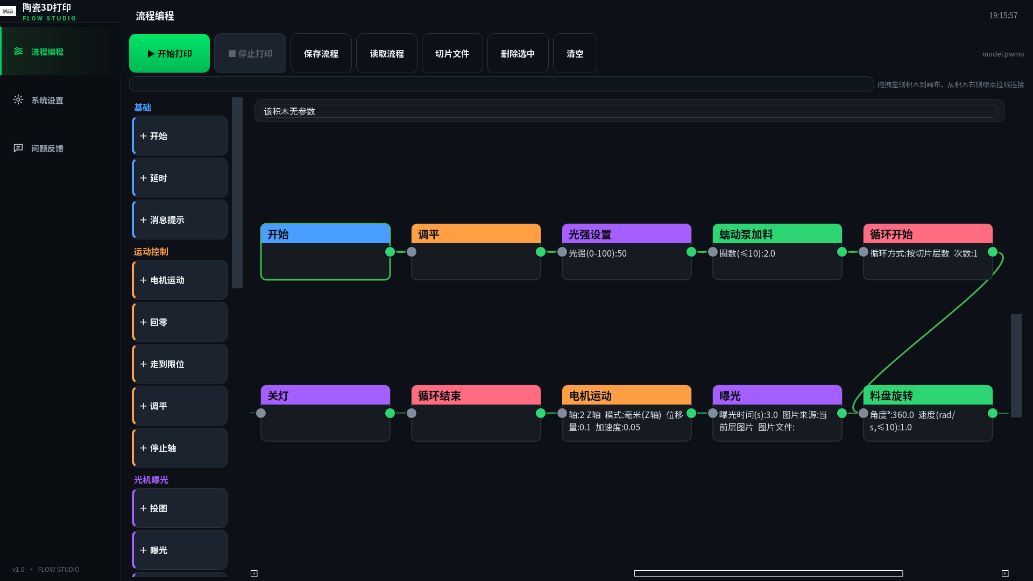Save the flow with 保存流程
Screen dimensions: 1033x581
tap(321, 53)
